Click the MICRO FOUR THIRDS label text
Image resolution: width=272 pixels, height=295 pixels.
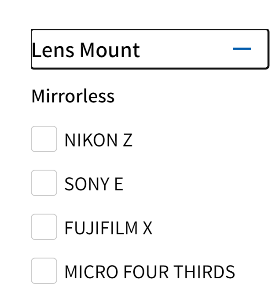point(150,272)
